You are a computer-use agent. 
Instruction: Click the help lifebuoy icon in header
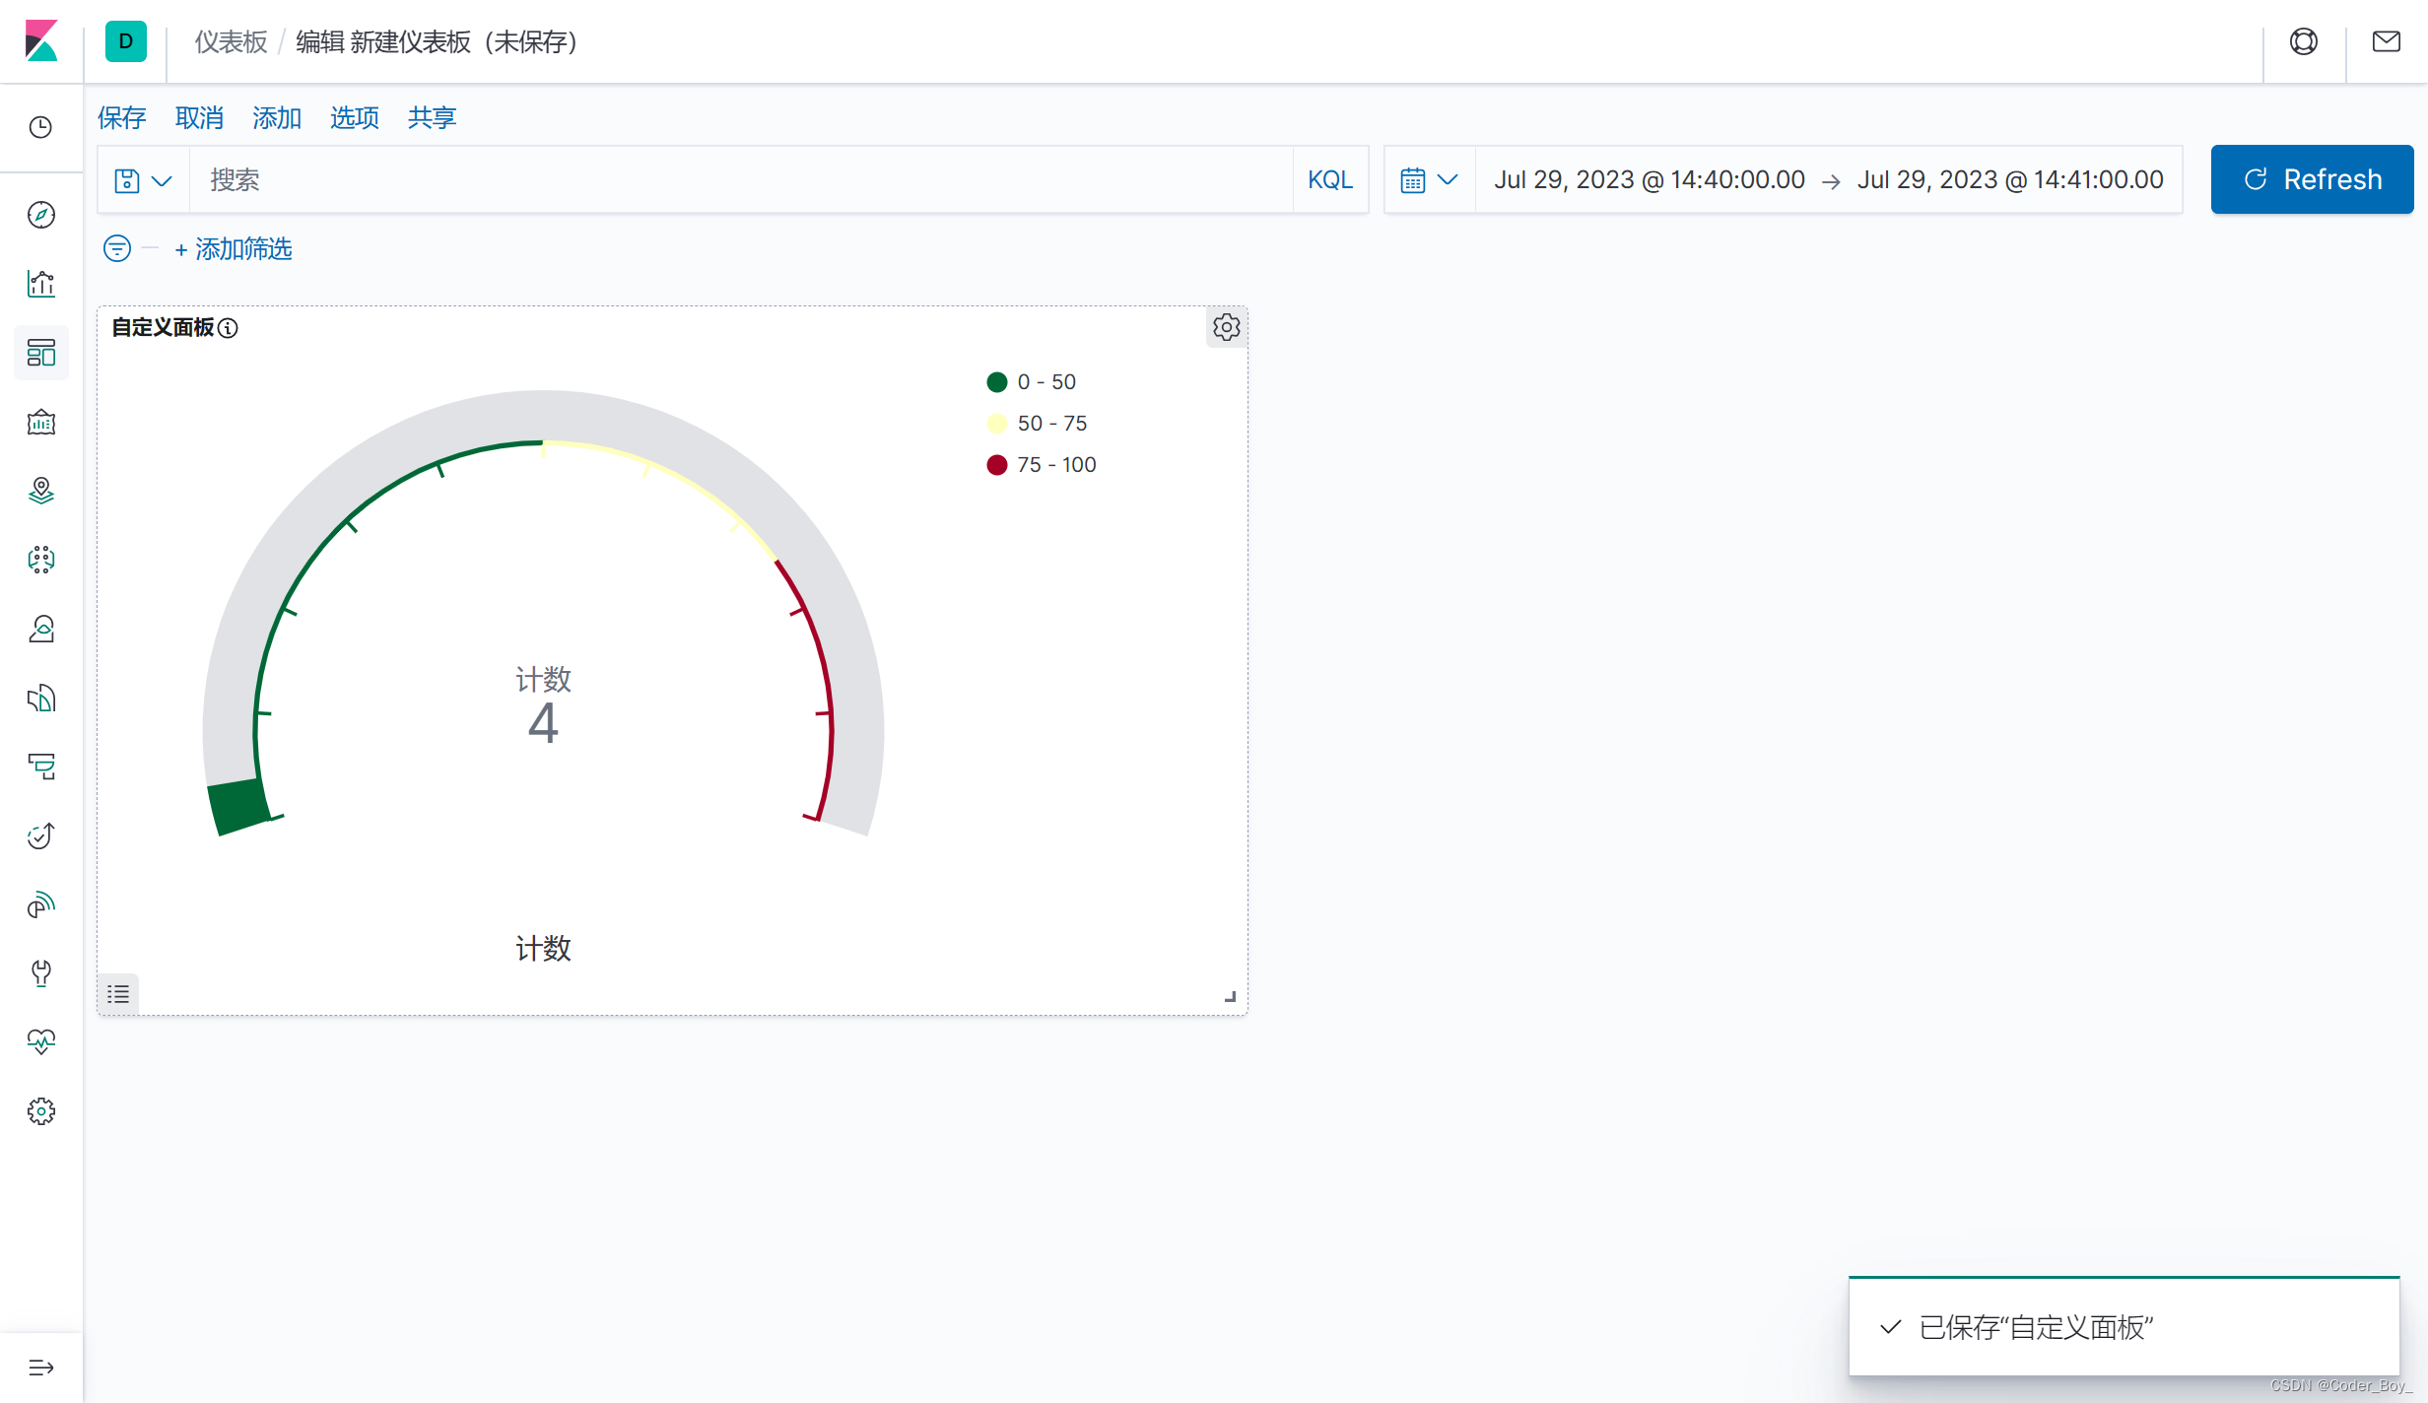2304,41
